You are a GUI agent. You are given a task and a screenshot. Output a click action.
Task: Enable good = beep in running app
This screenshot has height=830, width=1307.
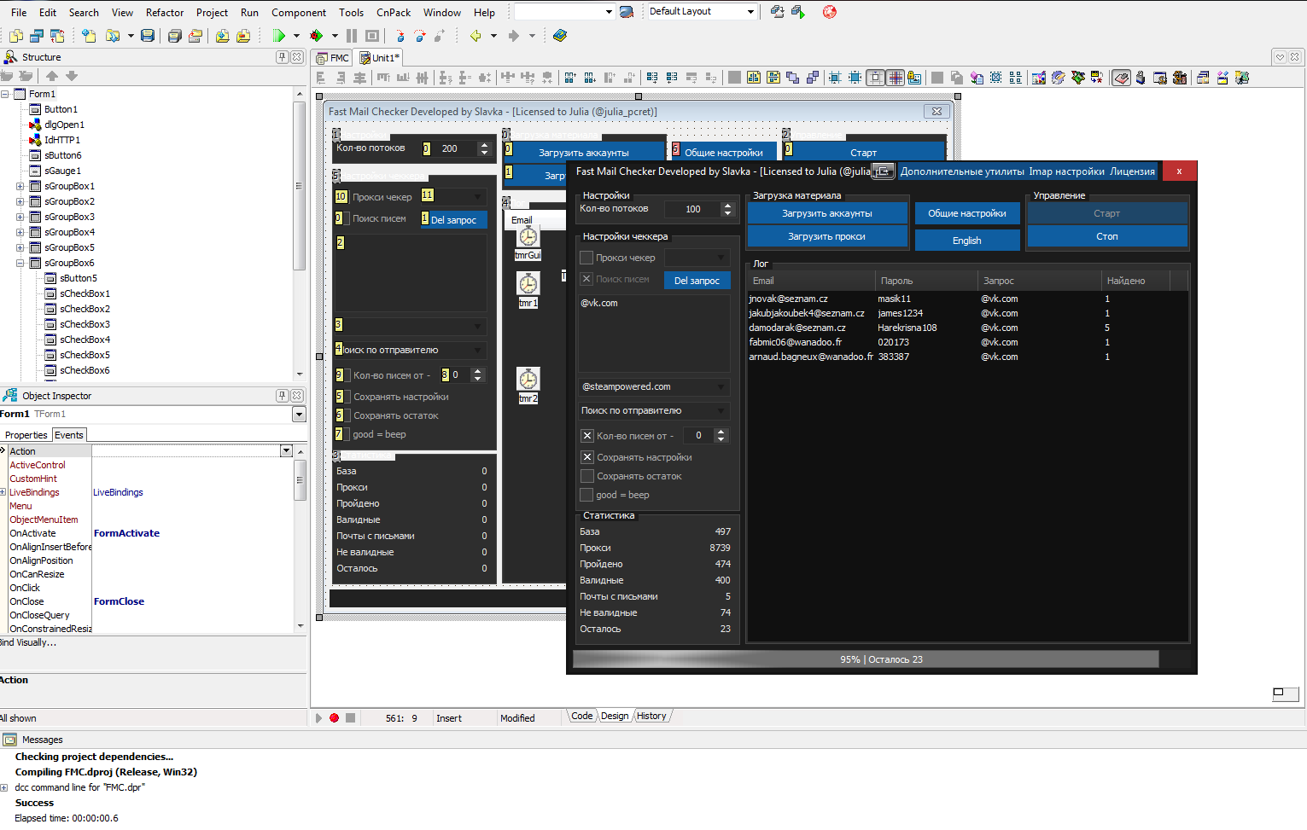coord(586,495)
